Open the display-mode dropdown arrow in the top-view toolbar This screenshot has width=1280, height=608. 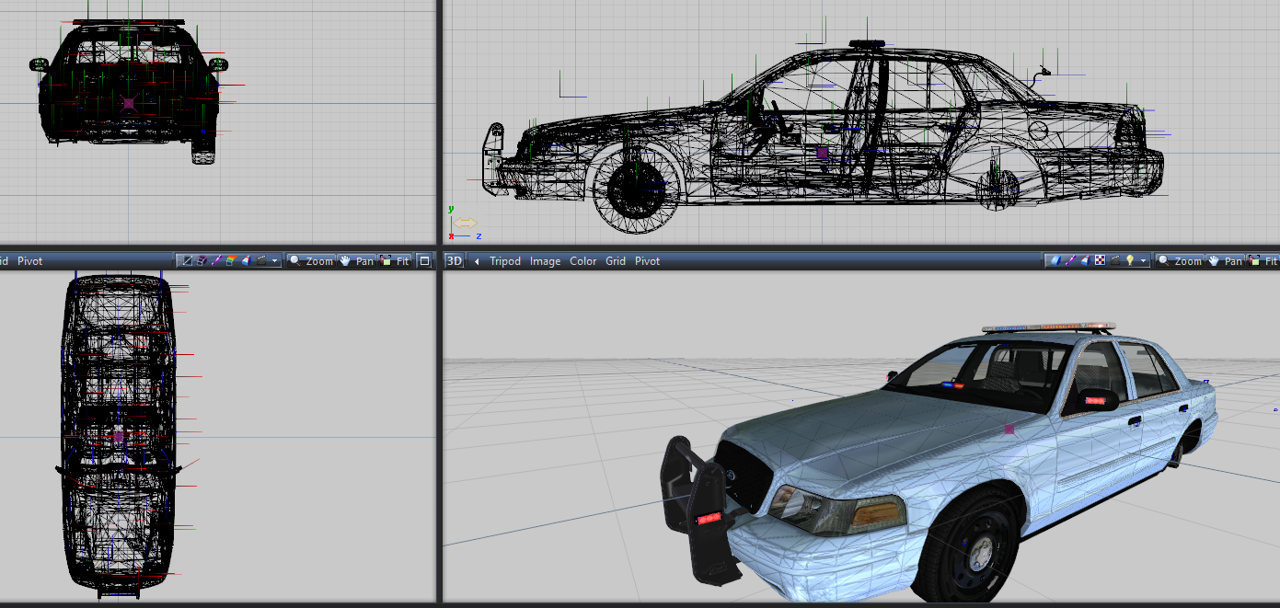pyautogui.click(x=275, y=262)
